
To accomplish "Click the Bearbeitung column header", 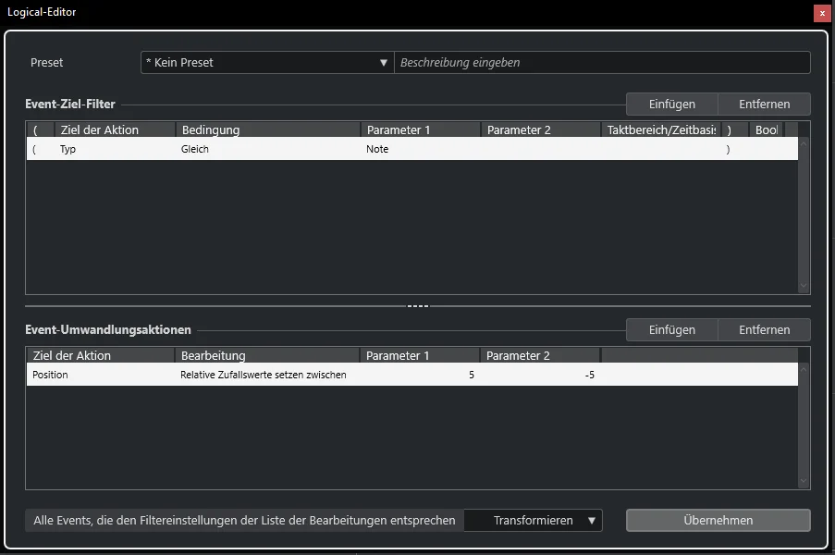I will 267,356.
